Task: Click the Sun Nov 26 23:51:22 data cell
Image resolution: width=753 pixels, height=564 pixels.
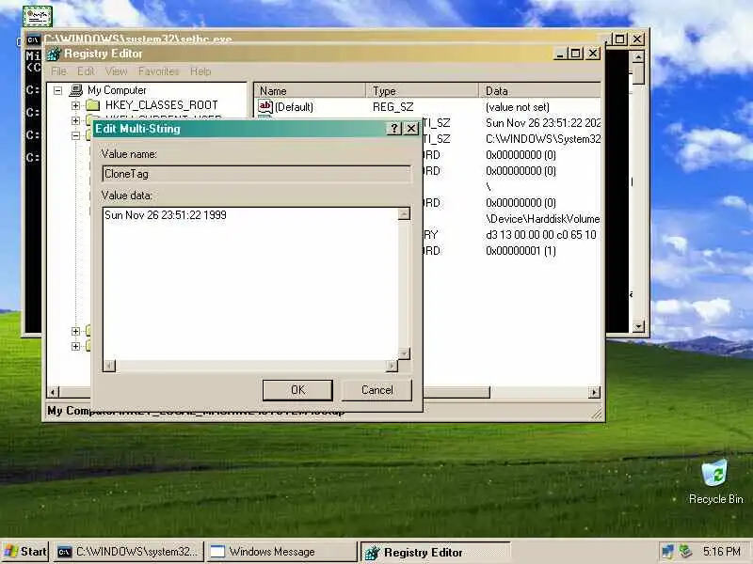Action: (543, 123)
